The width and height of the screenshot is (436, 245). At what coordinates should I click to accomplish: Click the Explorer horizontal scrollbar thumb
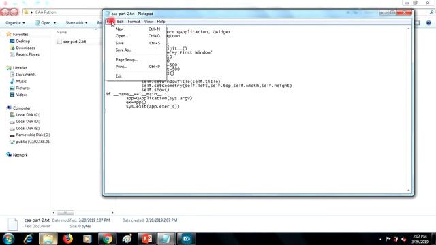tap(65, 212)
